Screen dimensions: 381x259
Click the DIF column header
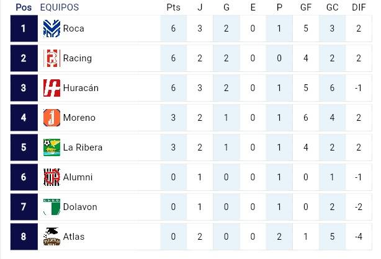coord(358,7)
